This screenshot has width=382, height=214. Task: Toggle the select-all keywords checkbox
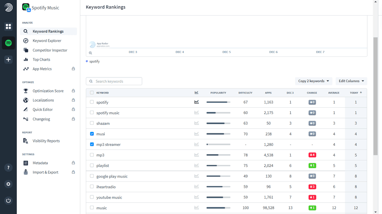92,93
